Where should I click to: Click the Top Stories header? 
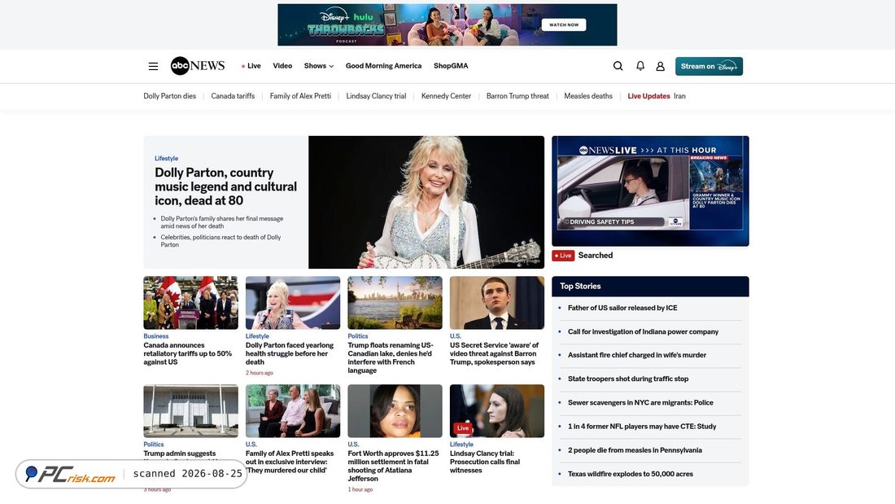tap(650, 287)
